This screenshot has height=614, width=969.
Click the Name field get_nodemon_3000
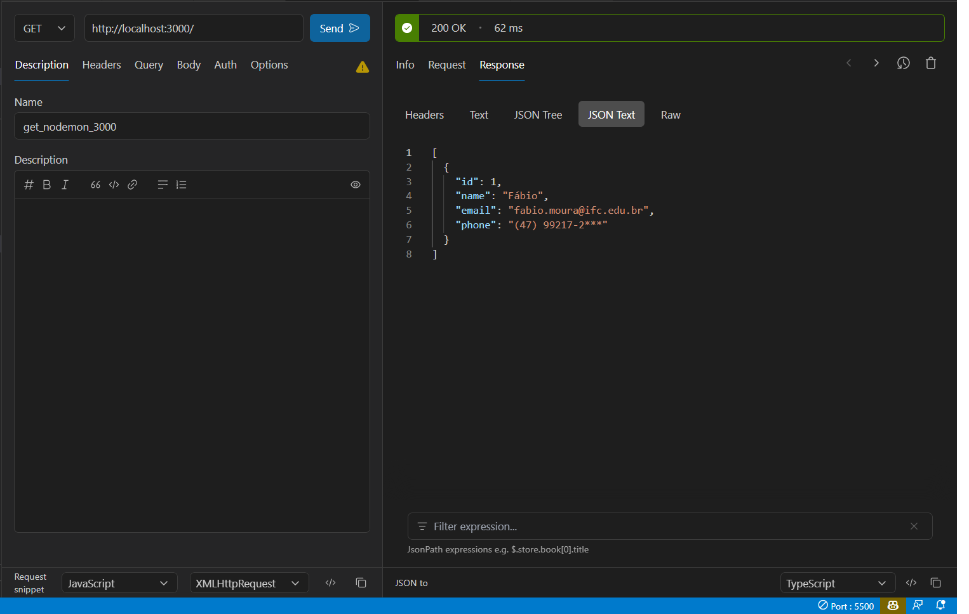[192, 126]
